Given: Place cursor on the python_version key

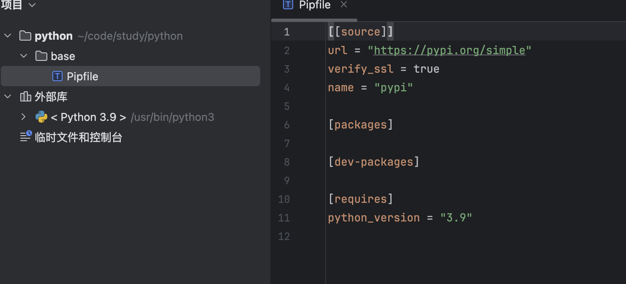Looking at the screenshot, I should click(x=373, y=218).
